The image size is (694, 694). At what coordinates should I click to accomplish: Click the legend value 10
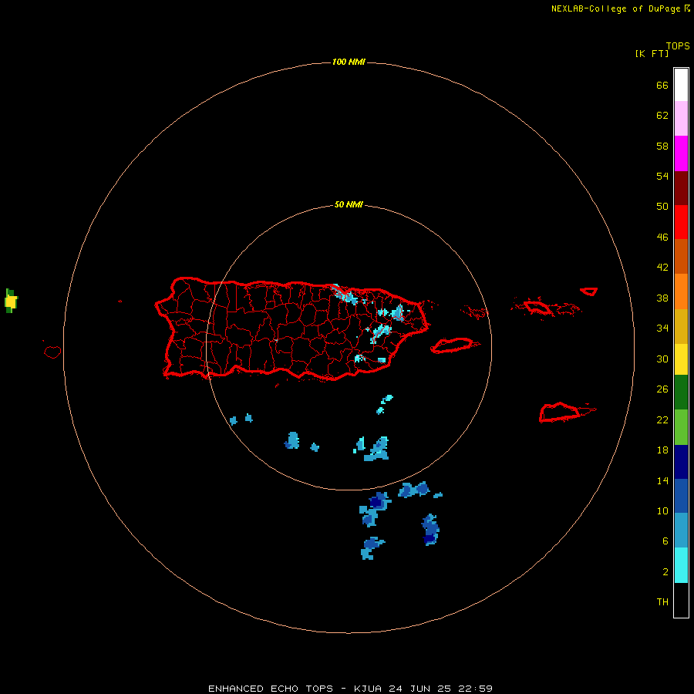(x=662, y=511)
